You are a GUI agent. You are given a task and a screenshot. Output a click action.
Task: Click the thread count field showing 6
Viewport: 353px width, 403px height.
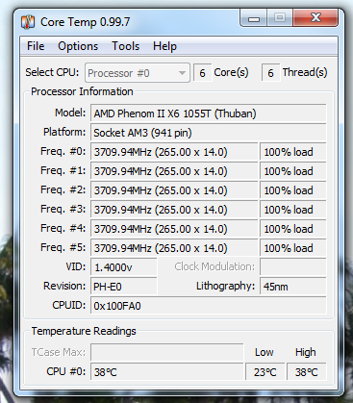coord(271,73)
